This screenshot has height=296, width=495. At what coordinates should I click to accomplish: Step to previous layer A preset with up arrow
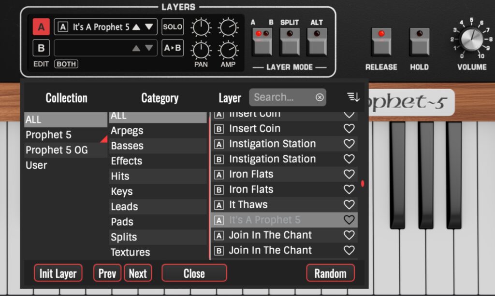[136, 27]
